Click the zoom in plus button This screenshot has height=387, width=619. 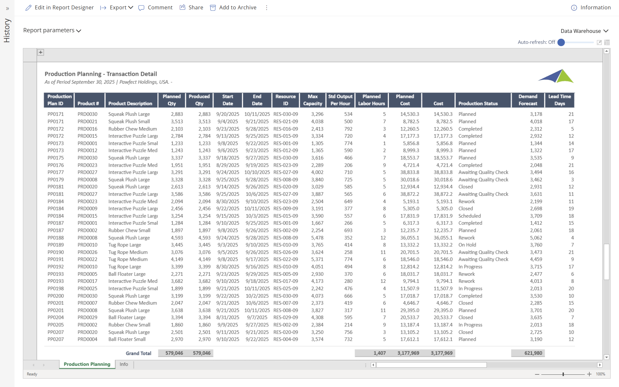tap(589, 374)
